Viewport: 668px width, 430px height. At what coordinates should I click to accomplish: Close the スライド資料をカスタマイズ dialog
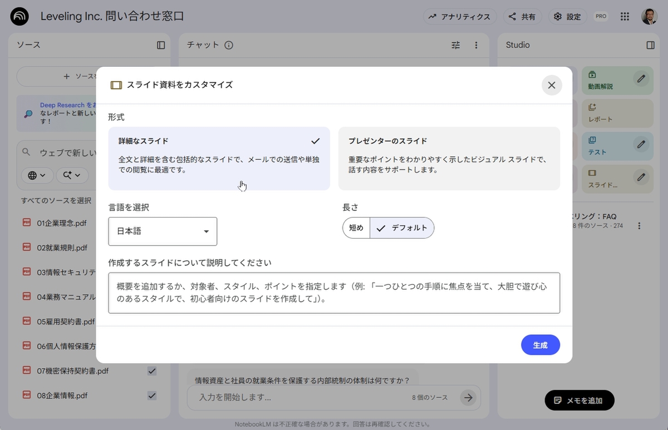(551, 85)
